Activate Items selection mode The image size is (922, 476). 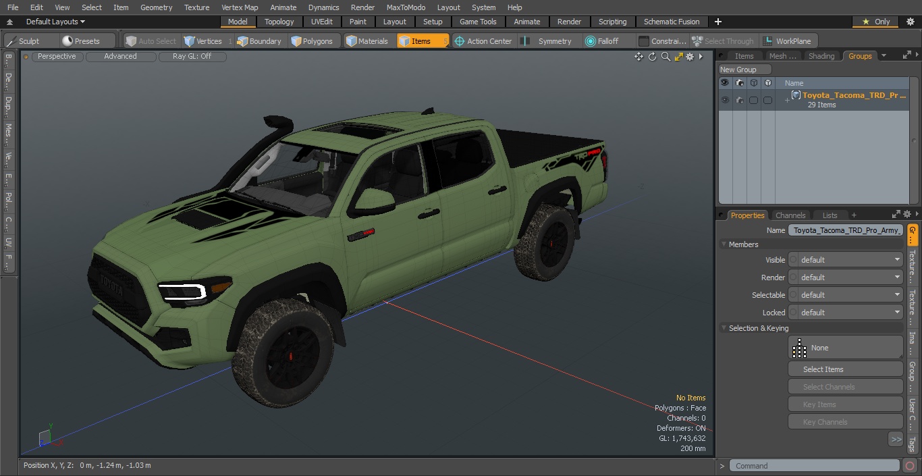423,41
